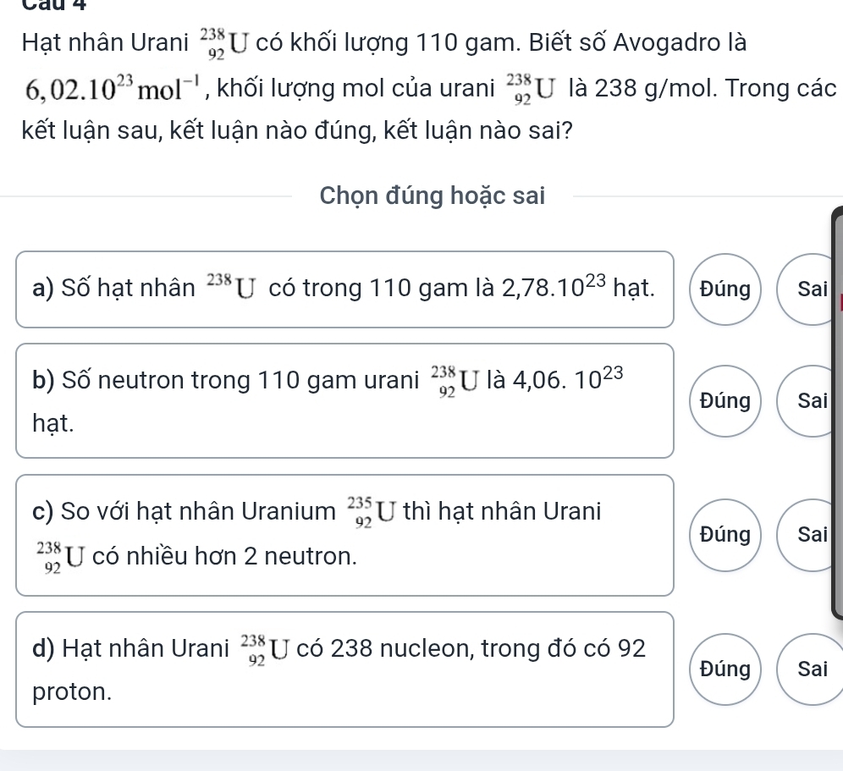This screenshot has width=843, height=771.
Task: Click the 2,78.10²³ value in statement a)
Action: (554, 287)
